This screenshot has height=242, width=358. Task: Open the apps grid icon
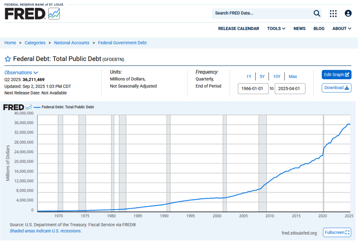[x=333, y=14]
